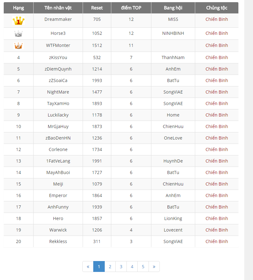Click the bronze rank 3 crown icon

click(18, 46)
